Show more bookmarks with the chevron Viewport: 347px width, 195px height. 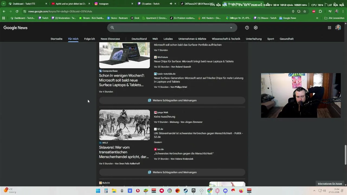(317, 18)
